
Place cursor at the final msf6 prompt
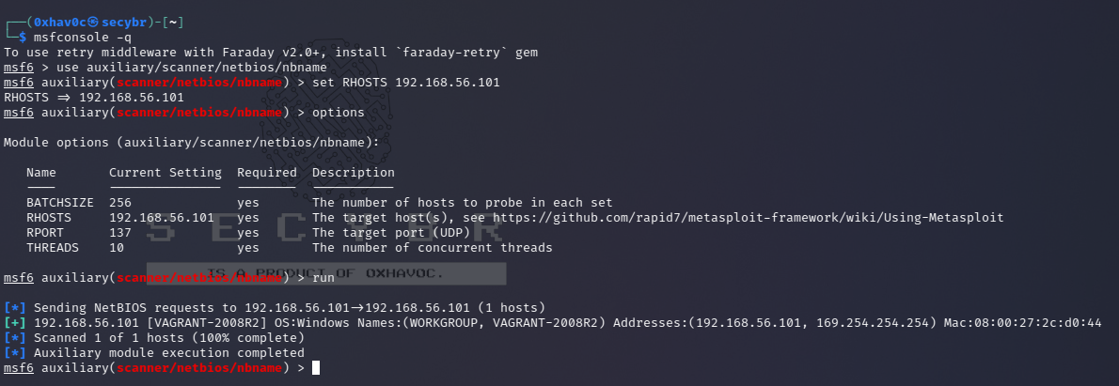pos(316,368)
